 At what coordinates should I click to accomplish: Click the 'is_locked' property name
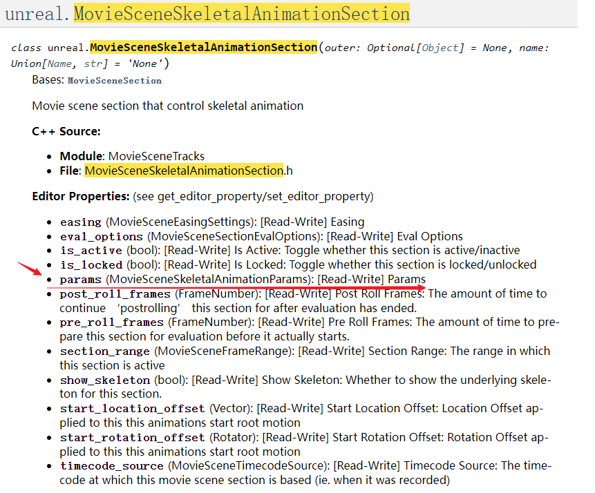click(91, 265)
